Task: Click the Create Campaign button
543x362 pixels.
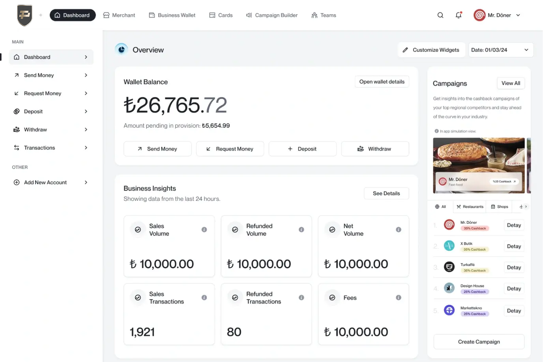Action: (x=479, y=341)
